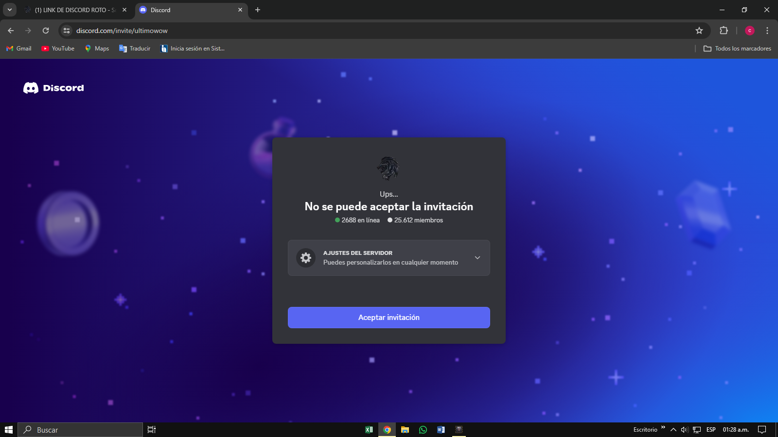The image size is (778, 437).
Task: Click the Chrome taskbar icon
Action: [x=387, y=430]
